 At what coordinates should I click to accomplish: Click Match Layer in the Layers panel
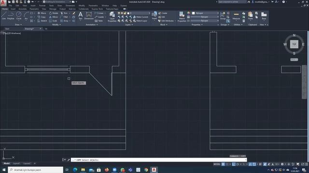(140, 21)
